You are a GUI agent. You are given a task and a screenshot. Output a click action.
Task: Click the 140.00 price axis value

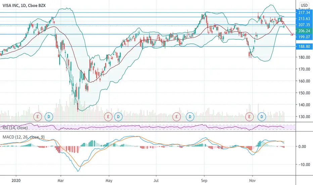point(304,105)
